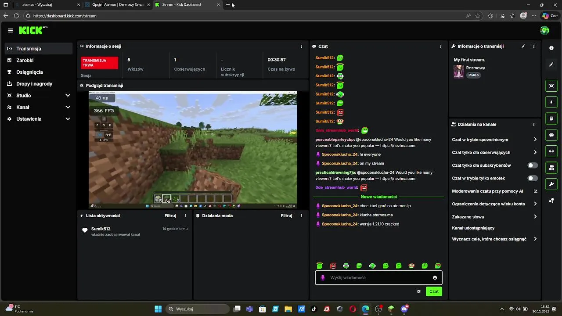The width and height of the screenshot is (562, 316).
Task: Click the Polish language tag
Action: tap(473, 75)
